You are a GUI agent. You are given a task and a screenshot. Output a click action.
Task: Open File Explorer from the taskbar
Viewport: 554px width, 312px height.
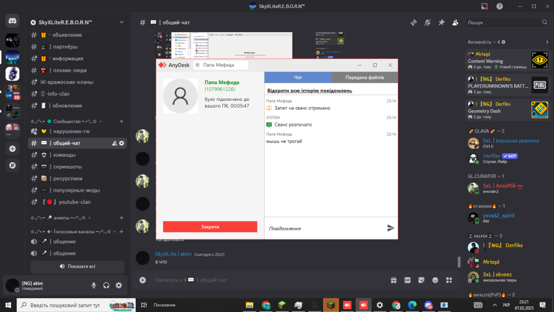coord(249,305)
